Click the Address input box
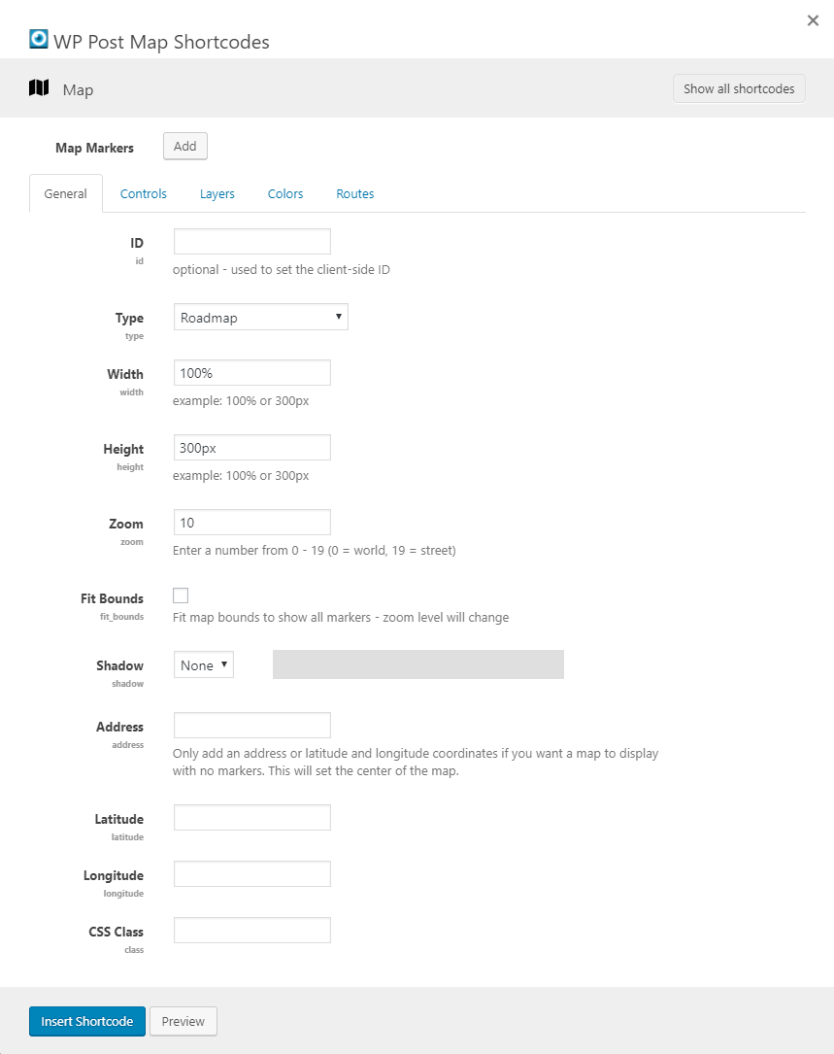 (x=252, y=726)
